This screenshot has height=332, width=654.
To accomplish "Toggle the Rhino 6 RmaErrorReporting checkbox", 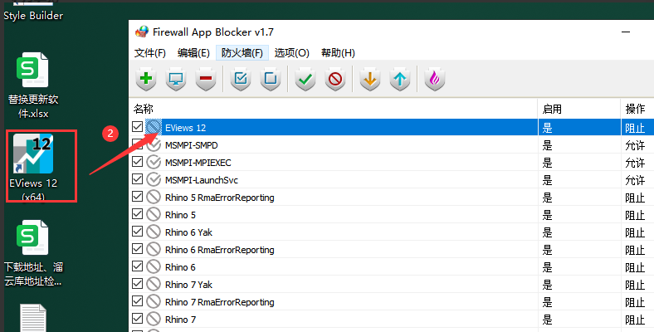I will [137, 248].
